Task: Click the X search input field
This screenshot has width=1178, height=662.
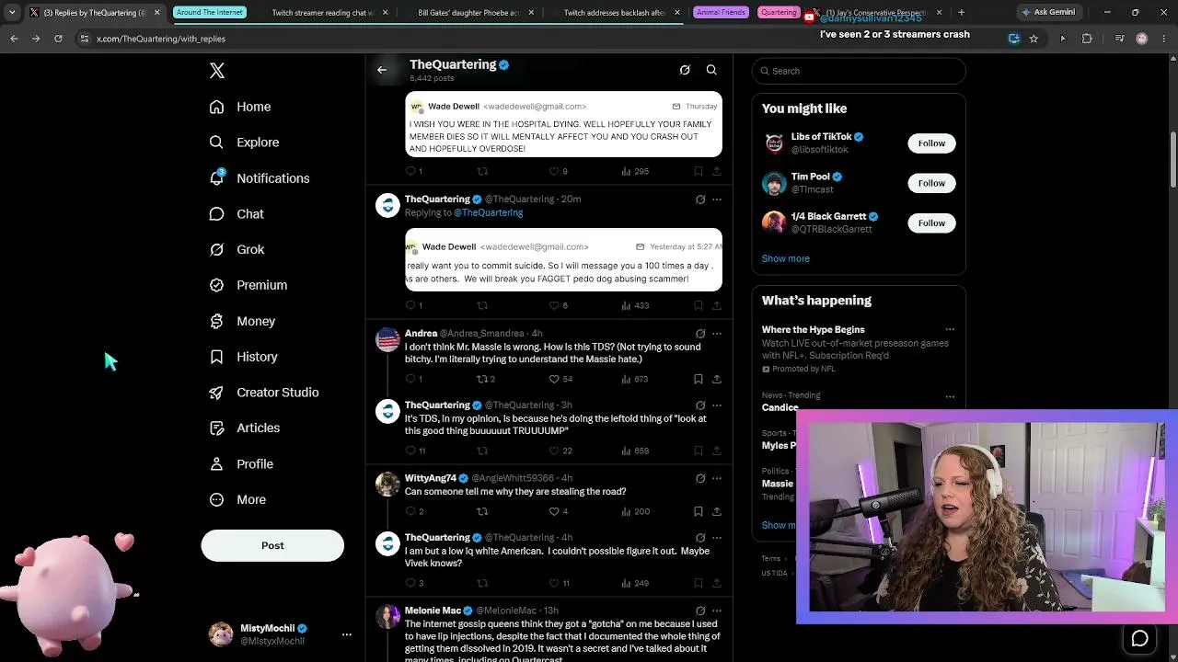Action: pos(859,71)
